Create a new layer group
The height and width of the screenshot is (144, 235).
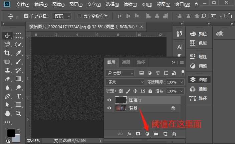tap(156, 134)
